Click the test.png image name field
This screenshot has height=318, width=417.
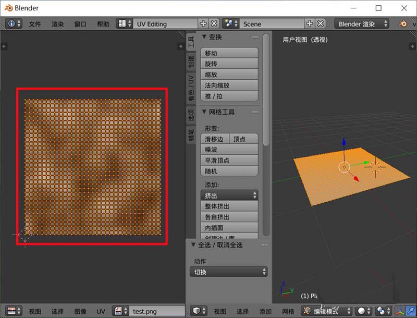tap(157, 311)
